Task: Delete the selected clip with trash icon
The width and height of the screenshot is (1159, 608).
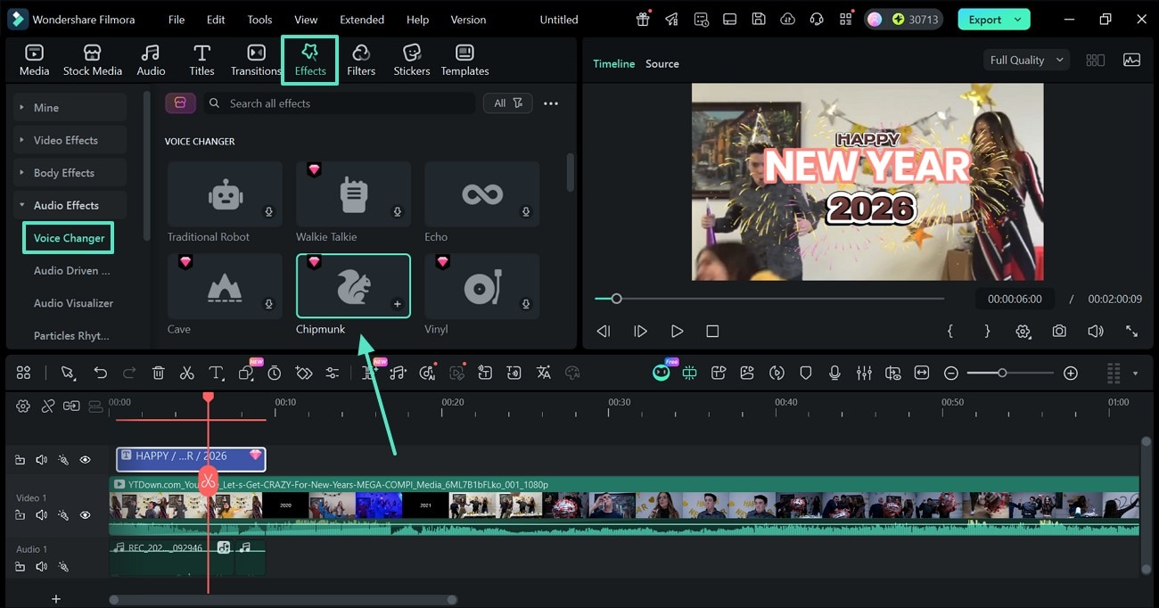Action: point(158,373)
